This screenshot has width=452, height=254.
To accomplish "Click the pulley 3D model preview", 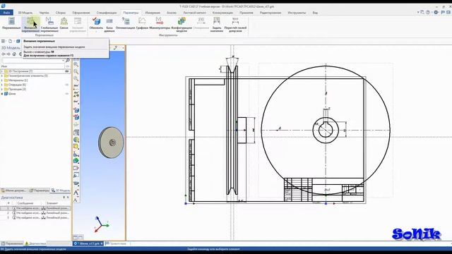I will click(112, 143).
